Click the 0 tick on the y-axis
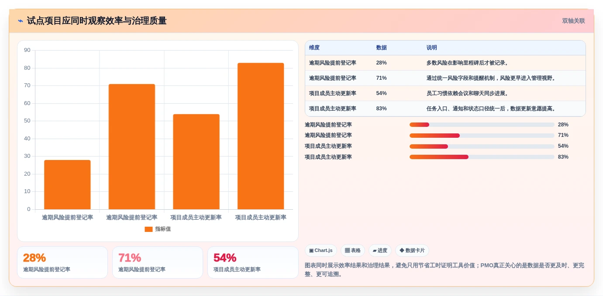 [x=29, y=209]
